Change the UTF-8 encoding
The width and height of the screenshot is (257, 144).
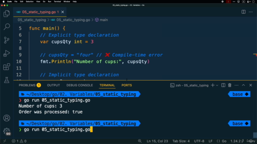[199, 141]
